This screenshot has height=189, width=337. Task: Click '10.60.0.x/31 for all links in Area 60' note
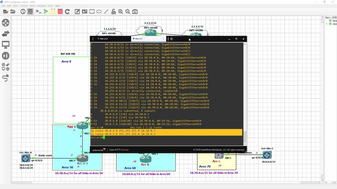coord(146,174)
